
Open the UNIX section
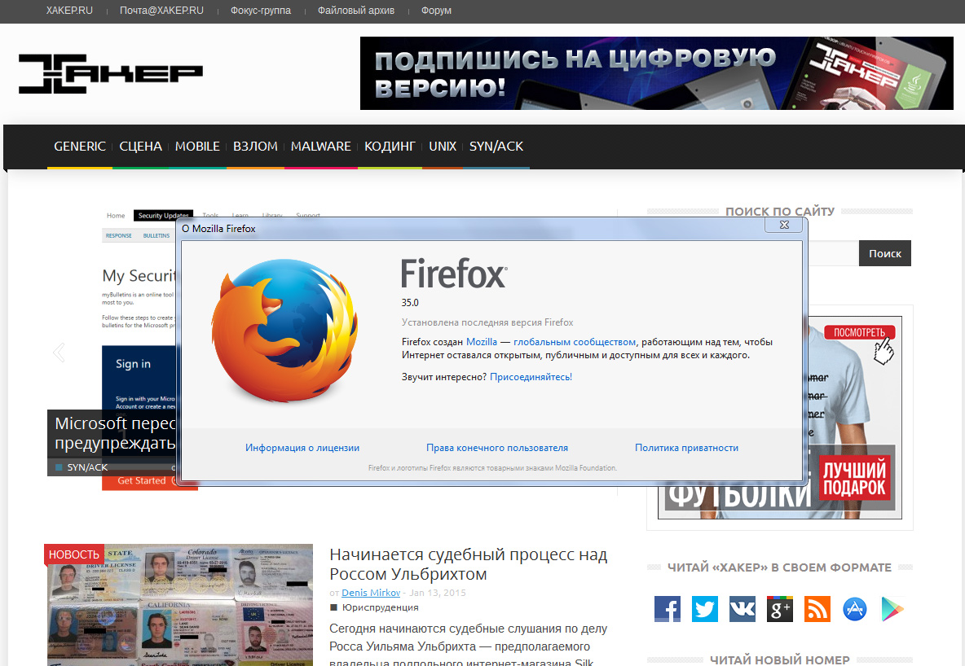443,147
